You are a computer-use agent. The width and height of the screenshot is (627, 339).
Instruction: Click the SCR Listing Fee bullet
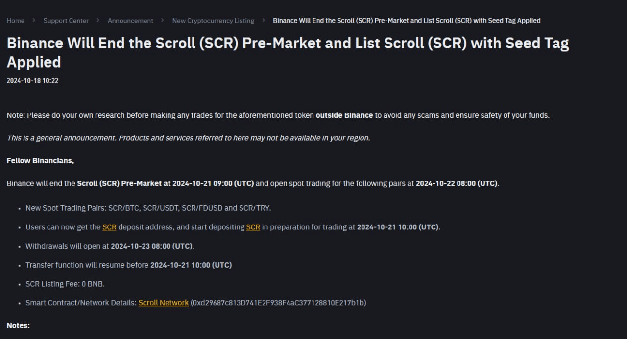click(x=65, y=284)
